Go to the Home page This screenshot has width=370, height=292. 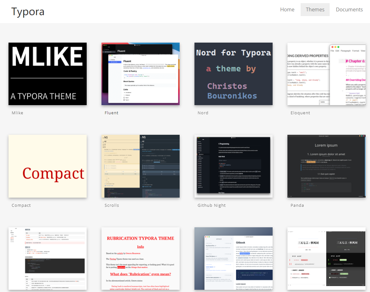tap(287, 9)
